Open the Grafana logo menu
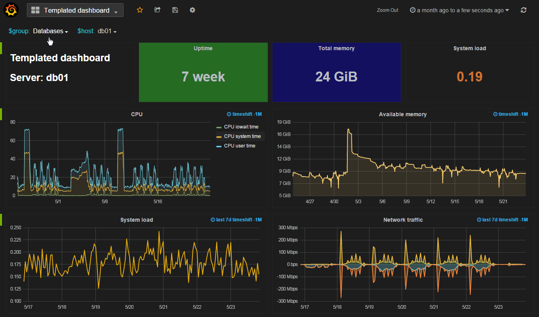This screenshot has width=539, height=317. 11,10
